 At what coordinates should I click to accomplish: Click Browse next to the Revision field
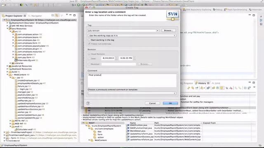(x=145, y=64)
